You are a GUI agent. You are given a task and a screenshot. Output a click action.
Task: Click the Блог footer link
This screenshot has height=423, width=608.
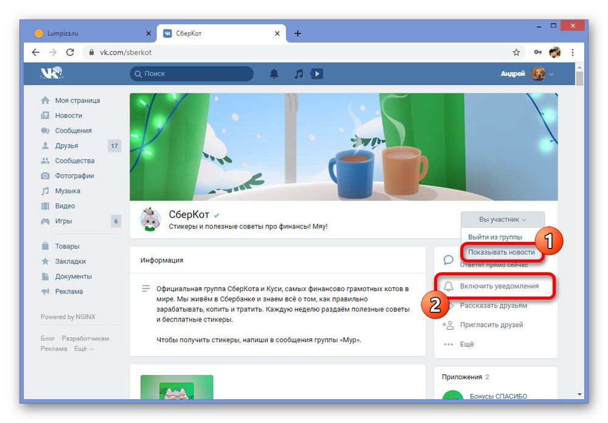[47, 339]
